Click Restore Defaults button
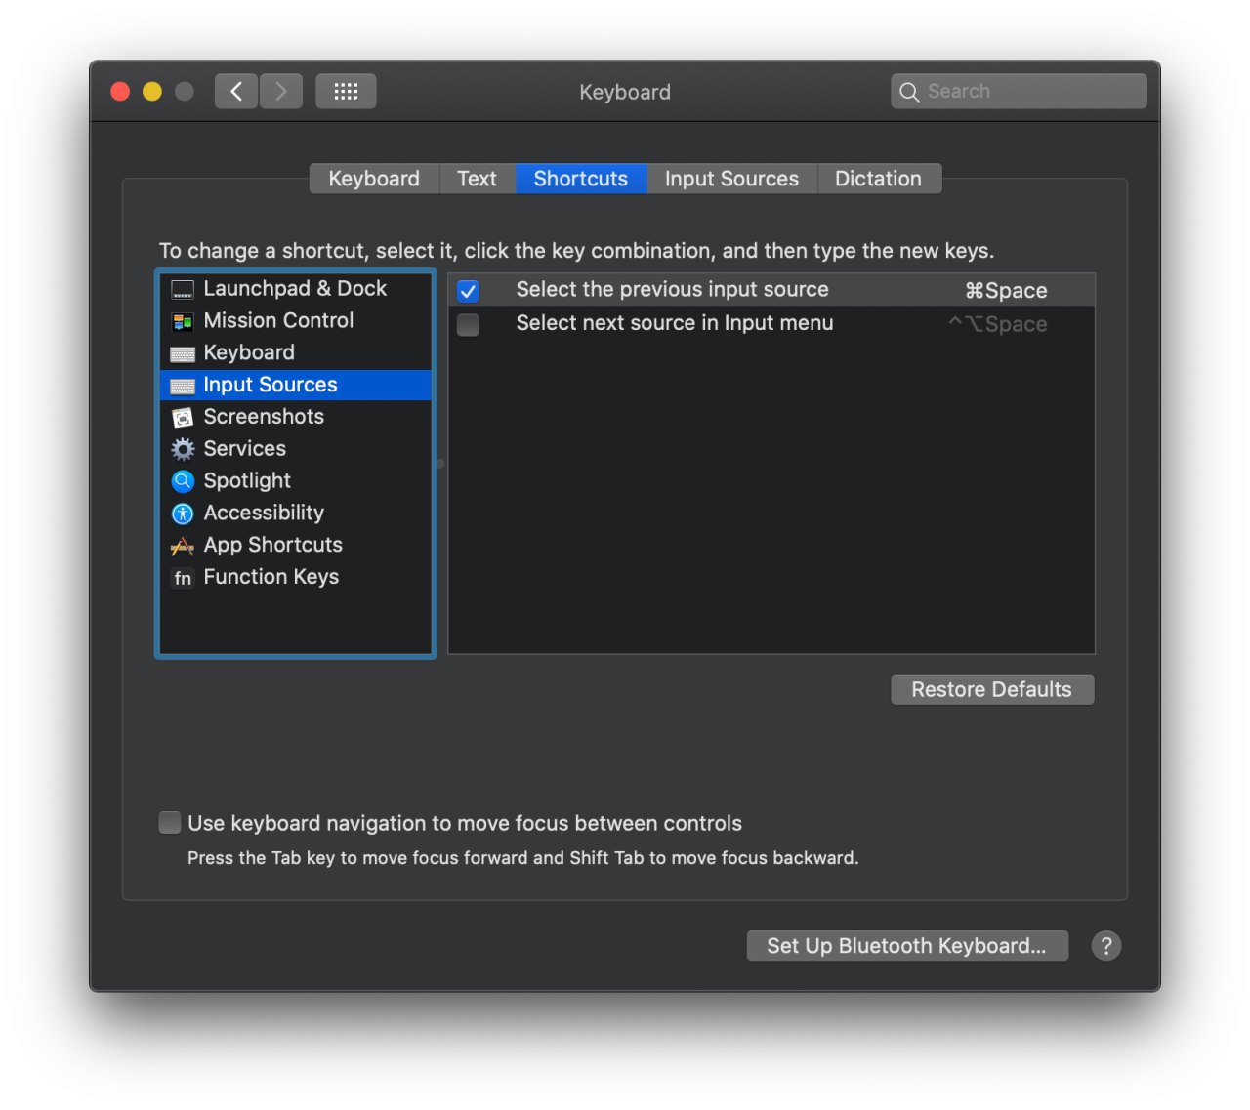Screen dimensions: 1250x1110 pyautogui.click(x=992, y=689)
